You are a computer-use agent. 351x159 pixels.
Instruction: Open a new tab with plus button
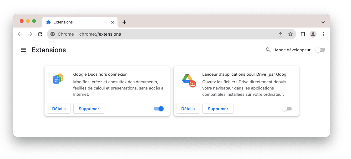[124, 22]
